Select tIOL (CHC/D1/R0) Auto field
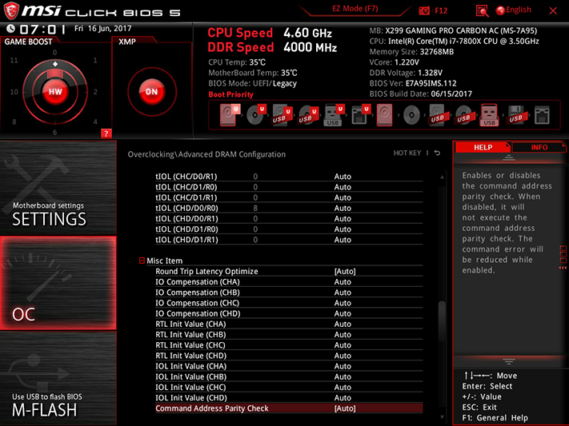Image resolution: width=569 pixels, height=426 pixels. point(343,187)
